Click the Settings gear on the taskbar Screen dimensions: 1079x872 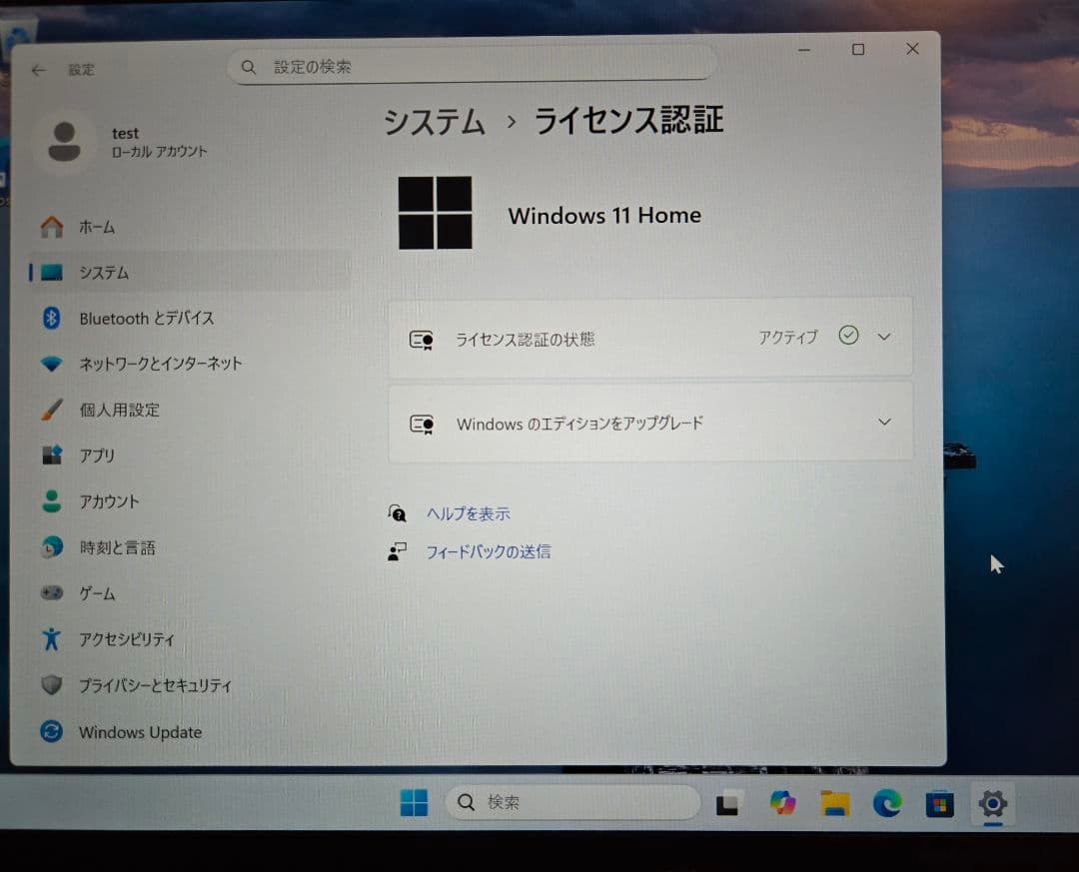(x=993, y=802)
